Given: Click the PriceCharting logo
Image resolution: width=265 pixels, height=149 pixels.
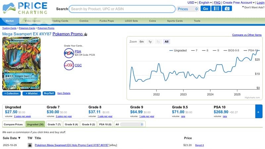Looking at the screenshot, I should [x=24, y=9].
